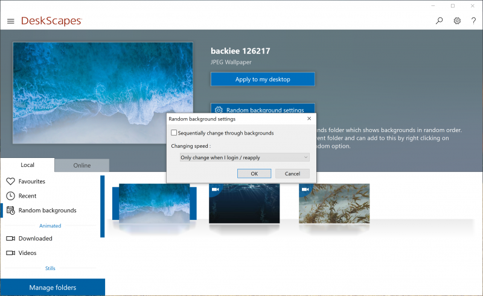Close Random background settings dialog

[309, 119]
